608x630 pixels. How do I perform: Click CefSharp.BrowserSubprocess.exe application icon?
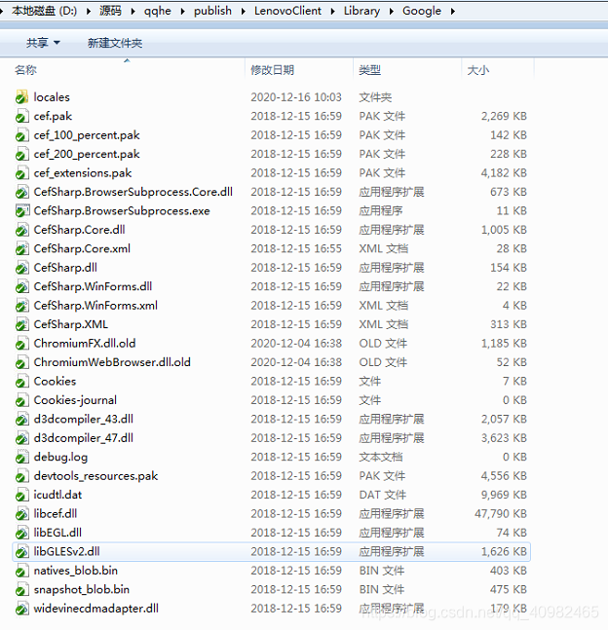(x=22, y=210)
